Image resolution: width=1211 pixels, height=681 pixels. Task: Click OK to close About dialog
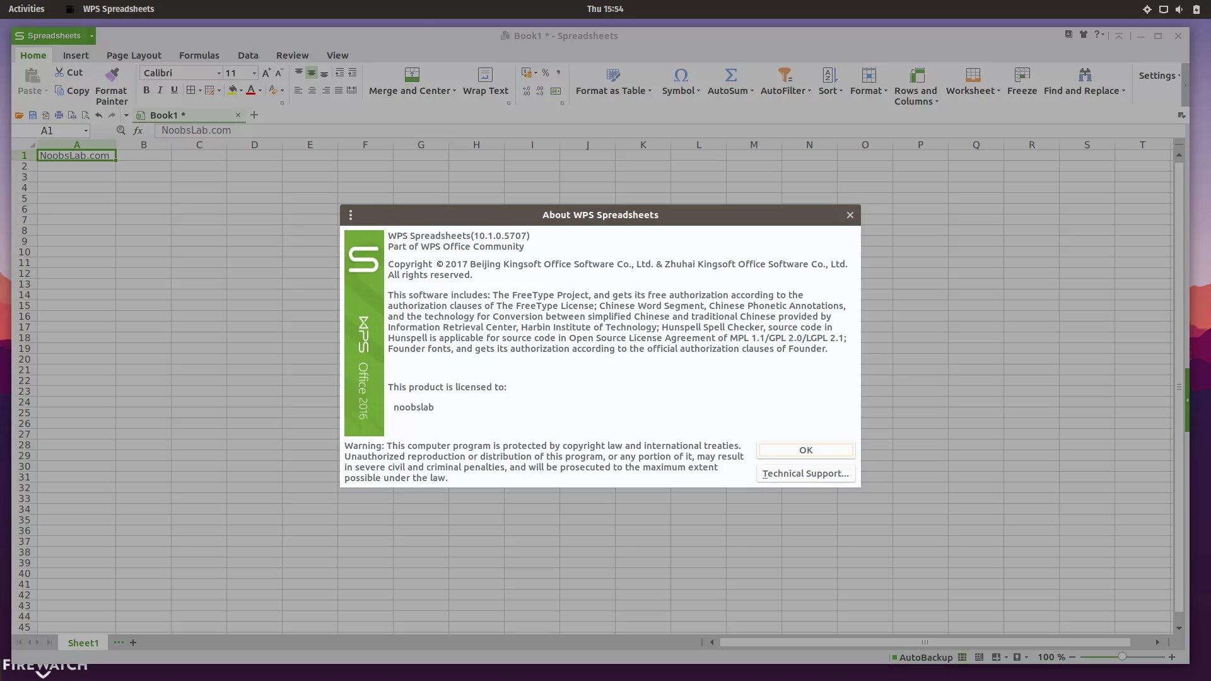[806, 450]
